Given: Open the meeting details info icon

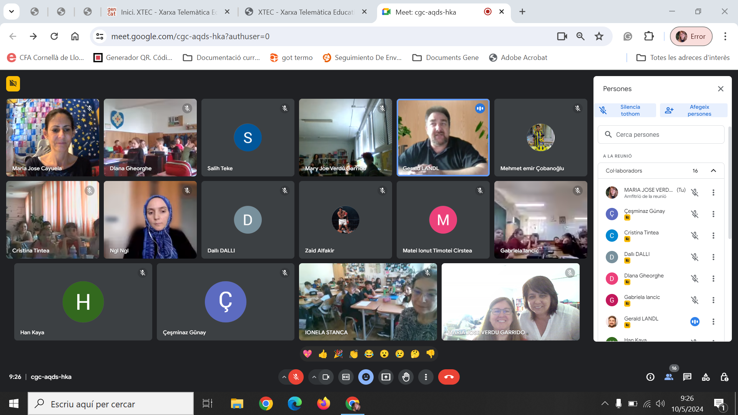Looking at the screenshot, I should (650, 377).
